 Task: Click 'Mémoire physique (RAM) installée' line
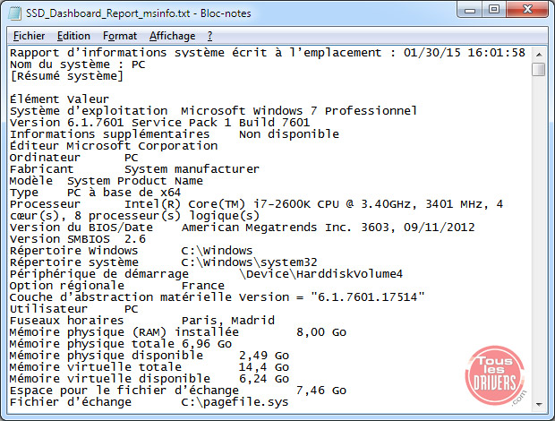(178, 332)
